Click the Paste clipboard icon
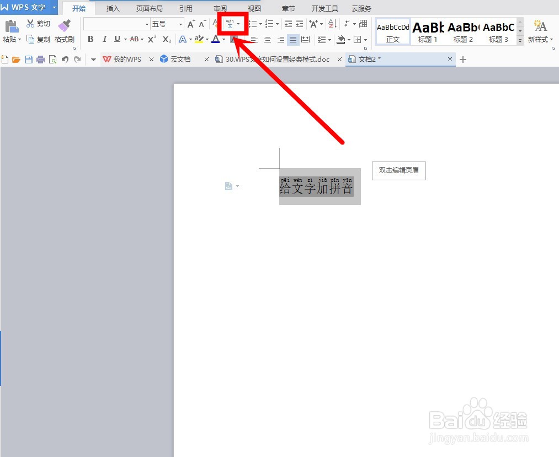 point(12,26)
